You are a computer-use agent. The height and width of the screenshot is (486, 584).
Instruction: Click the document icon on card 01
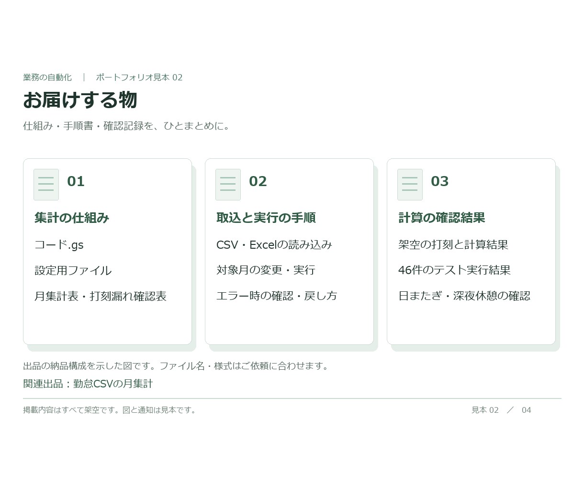pos(46,184)
